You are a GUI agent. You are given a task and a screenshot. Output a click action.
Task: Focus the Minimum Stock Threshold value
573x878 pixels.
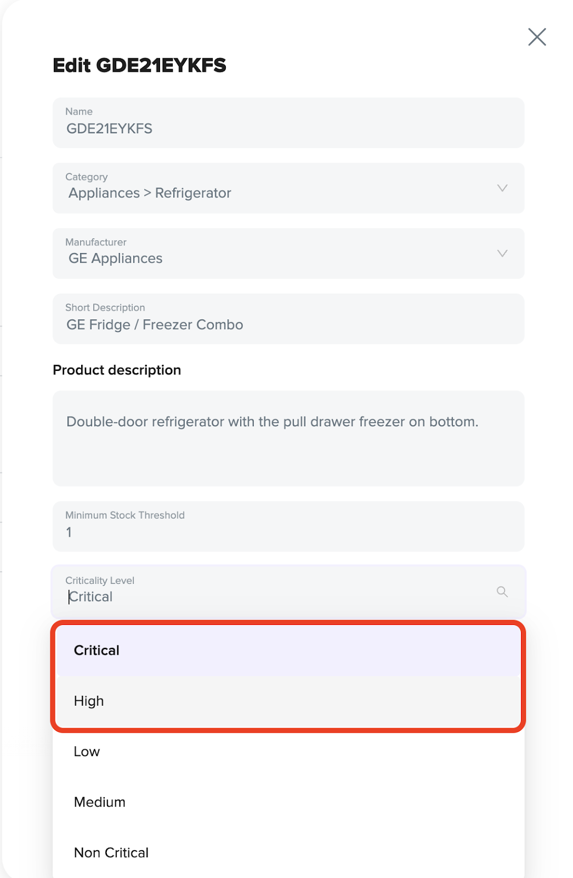pos(288,526)
